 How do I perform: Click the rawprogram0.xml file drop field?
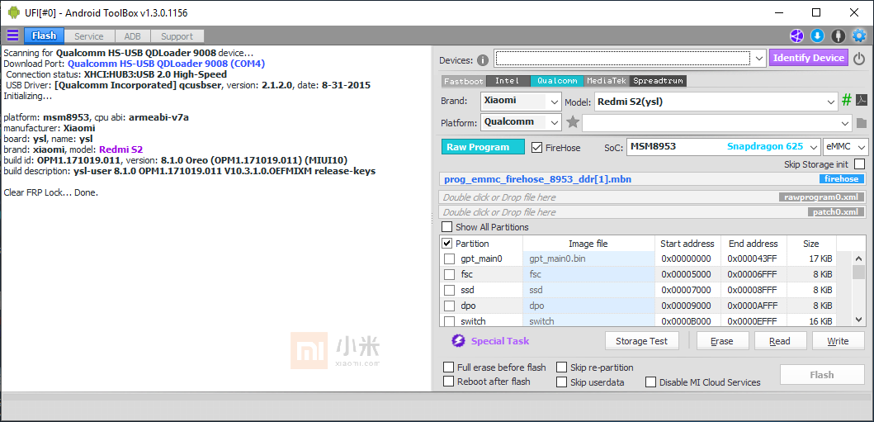653,197
